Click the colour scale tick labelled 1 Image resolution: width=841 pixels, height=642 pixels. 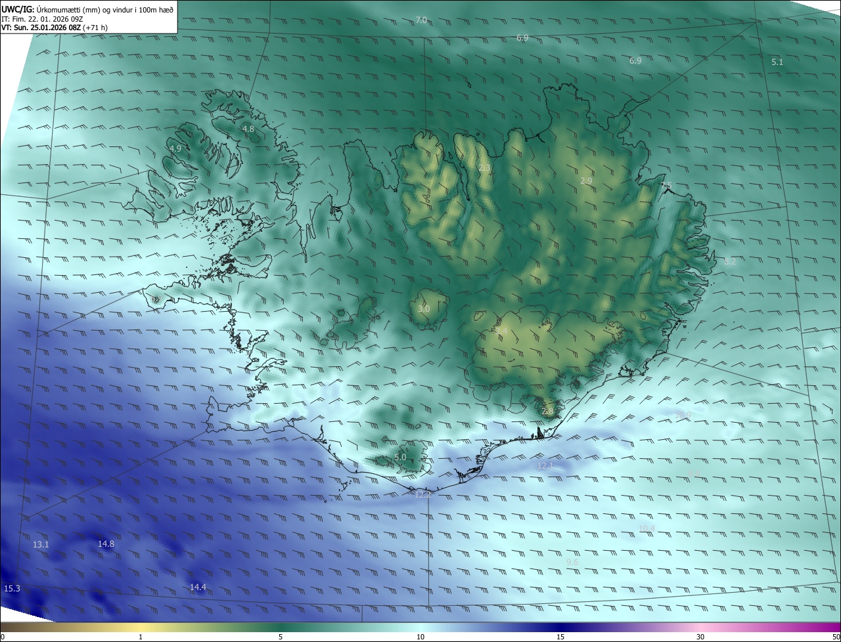141,637
